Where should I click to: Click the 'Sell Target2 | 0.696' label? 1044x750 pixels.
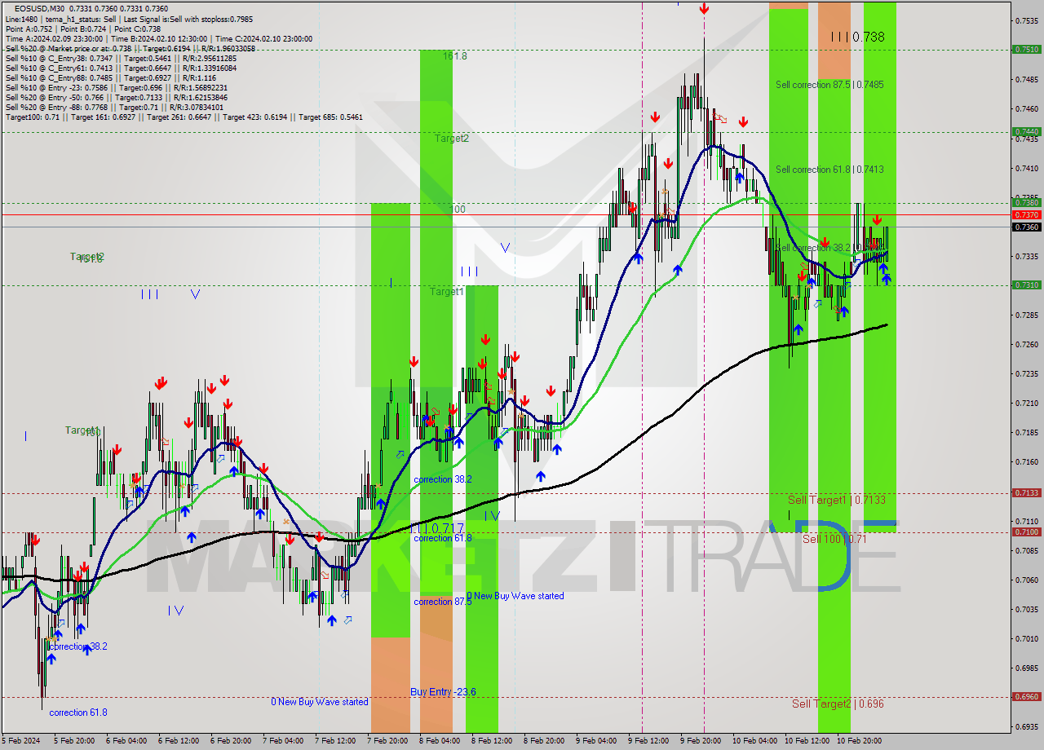click(838, 704)
